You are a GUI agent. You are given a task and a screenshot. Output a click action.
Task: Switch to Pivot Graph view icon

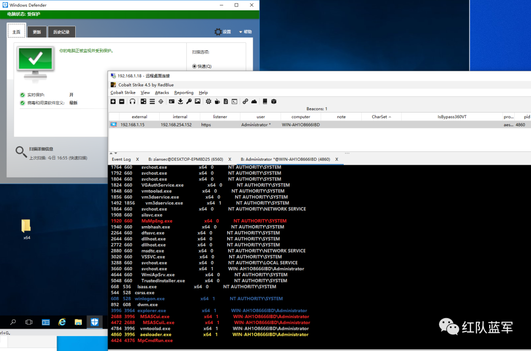click(144, 102)
